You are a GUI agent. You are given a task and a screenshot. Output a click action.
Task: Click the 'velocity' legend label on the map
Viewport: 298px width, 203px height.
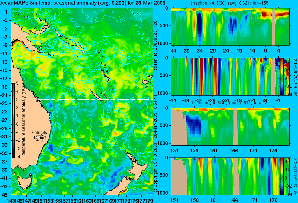pyautogui.click(x=40, y=133)
